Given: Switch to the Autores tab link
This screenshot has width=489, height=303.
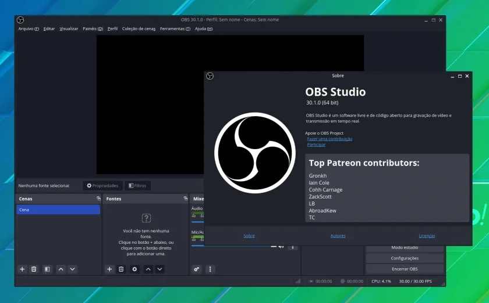Looking at the screenshot, I should [338, 236].
